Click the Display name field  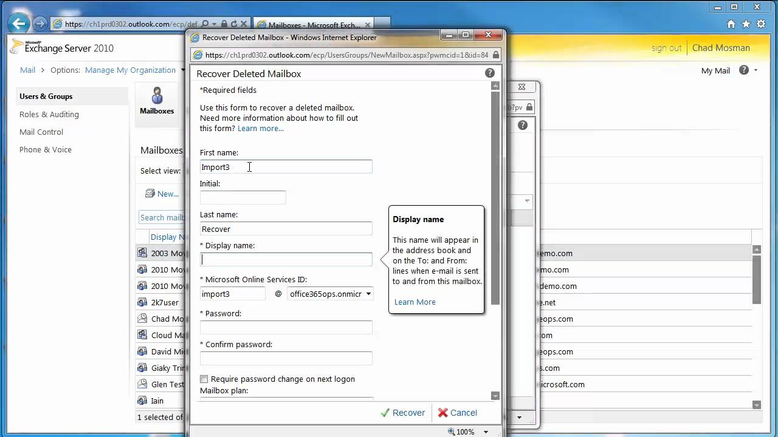click(286, 260)
